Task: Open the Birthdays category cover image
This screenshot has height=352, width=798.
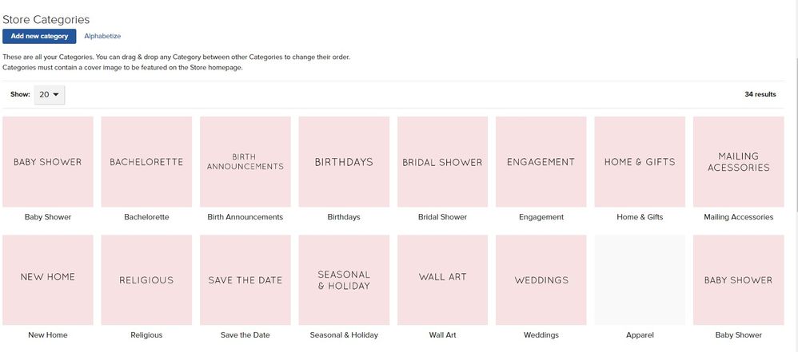Action: pos(344,161)
